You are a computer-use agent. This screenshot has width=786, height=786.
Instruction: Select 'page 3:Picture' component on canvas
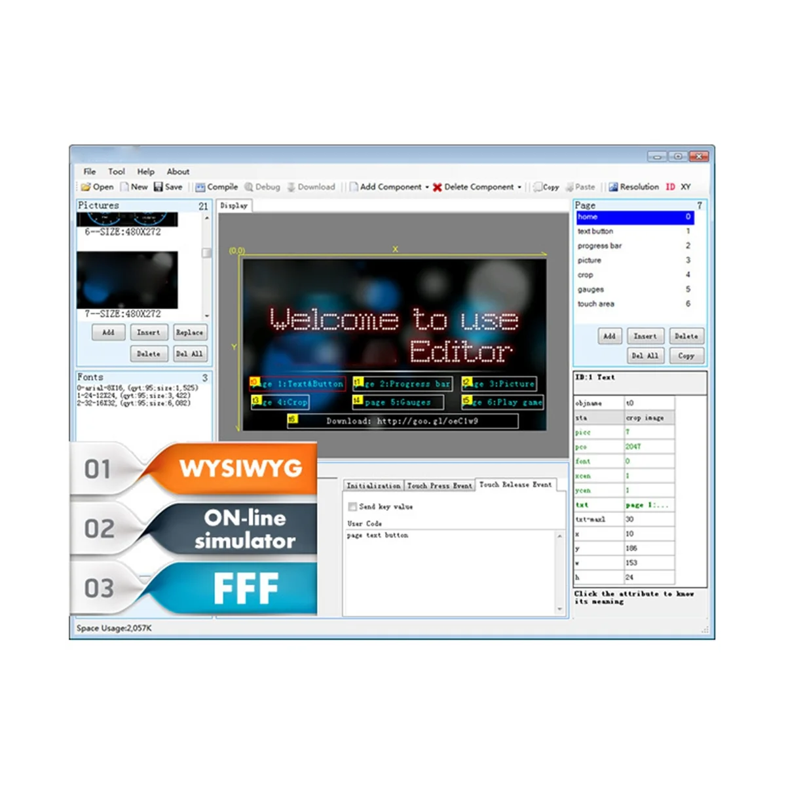[499, 384]
